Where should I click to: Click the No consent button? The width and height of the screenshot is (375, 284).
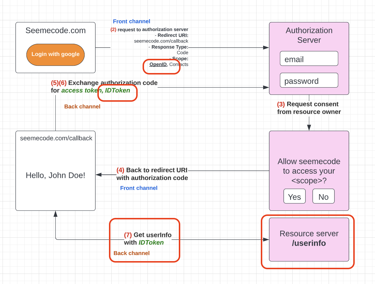pos(323,196)
